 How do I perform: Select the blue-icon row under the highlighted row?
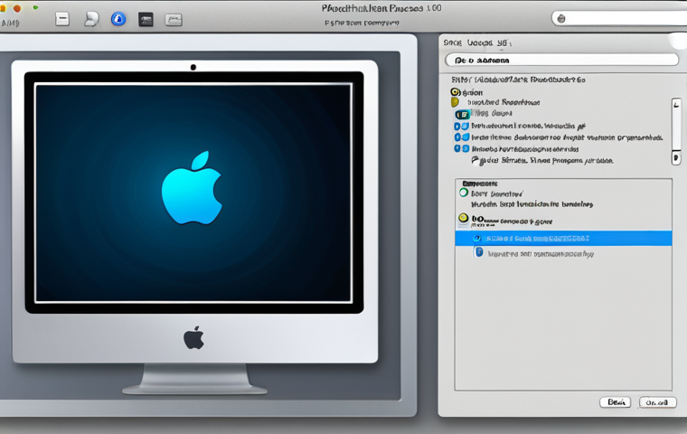point(533,253)
